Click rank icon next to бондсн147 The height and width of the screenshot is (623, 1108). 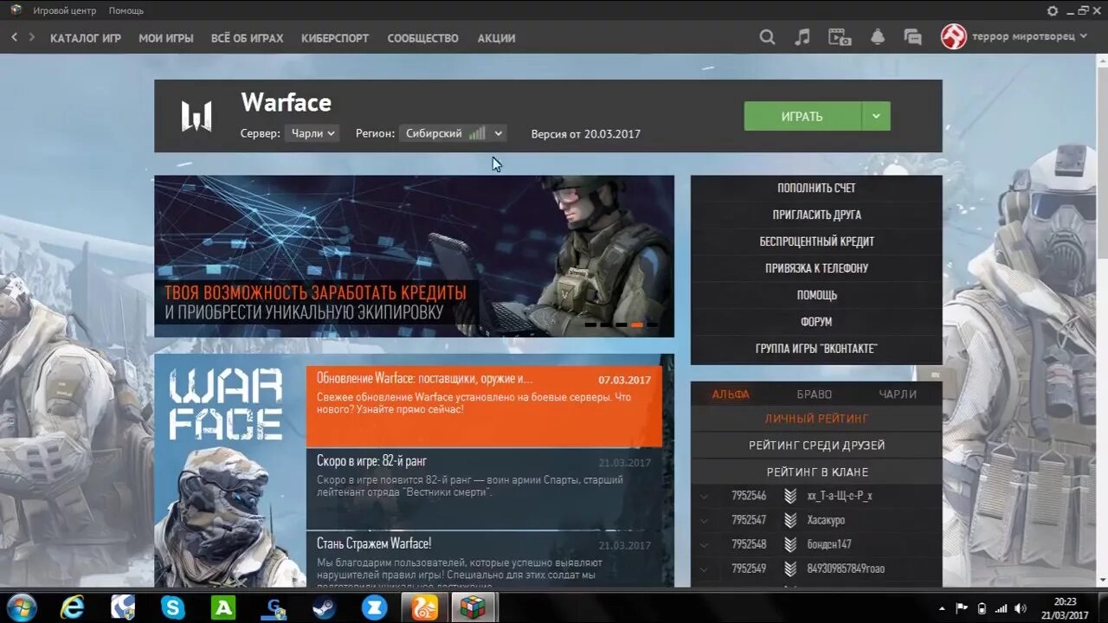click(x=789, y=544)
